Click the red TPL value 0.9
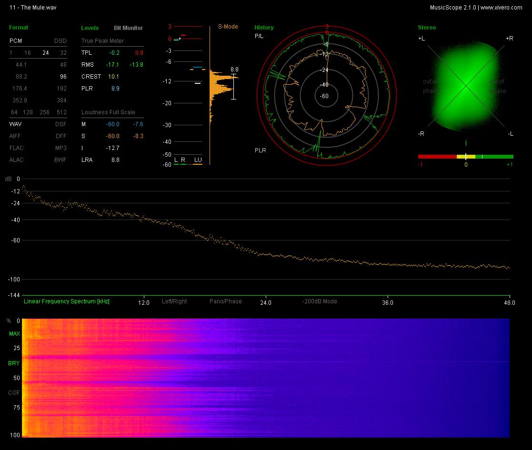 tap(139, 52)
